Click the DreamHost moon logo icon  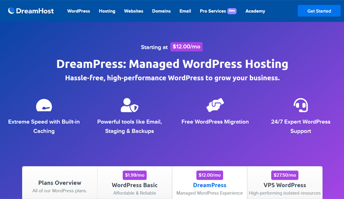(11, 11)
